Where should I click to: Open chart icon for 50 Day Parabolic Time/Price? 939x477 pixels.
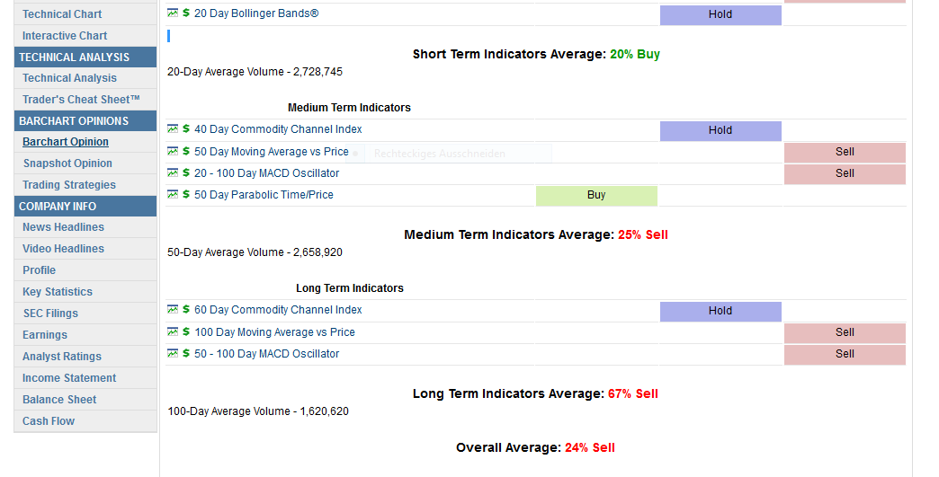(x=173, y=194)
